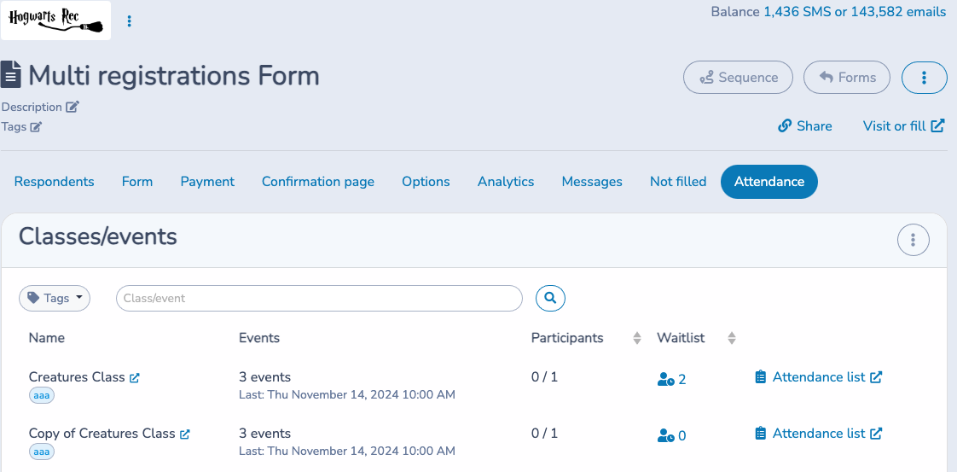Select the Analytics tab
This screenshot has width=957, height=472.
pos(506,181)
